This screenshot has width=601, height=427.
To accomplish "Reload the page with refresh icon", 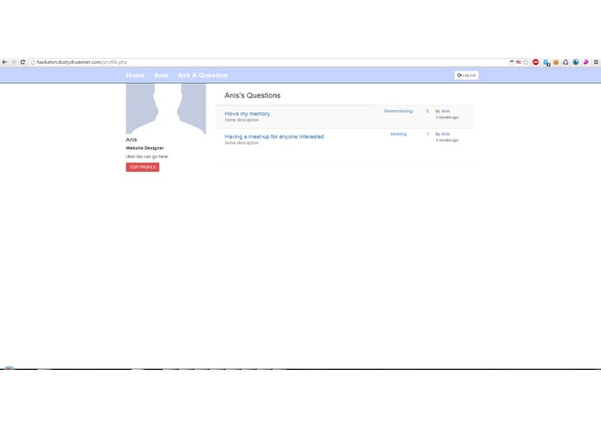I will (x=22, y=62).
